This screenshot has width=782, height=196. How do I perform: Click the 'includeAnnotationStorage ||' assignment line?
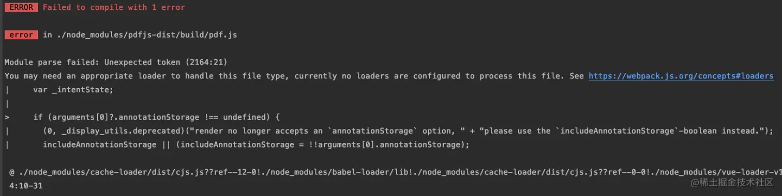255,145
